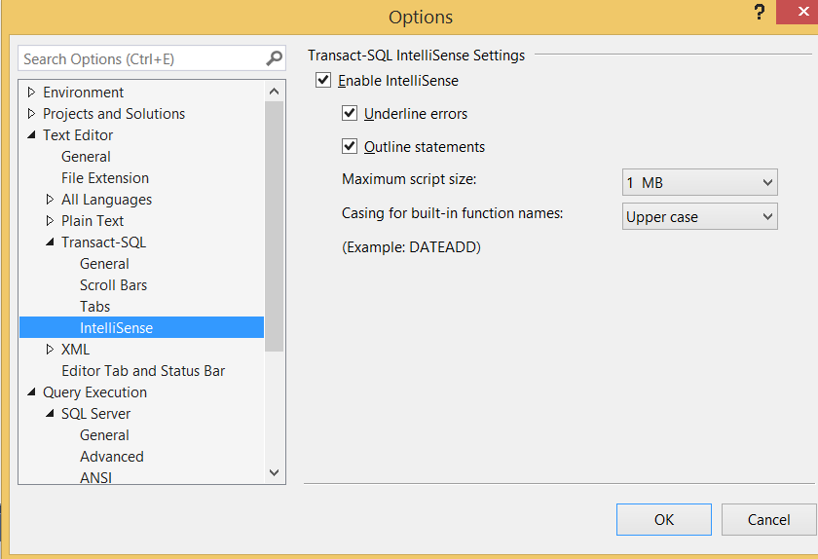
Task: Open the Casing for built-in functions dropdown
Action: [699, 216]
